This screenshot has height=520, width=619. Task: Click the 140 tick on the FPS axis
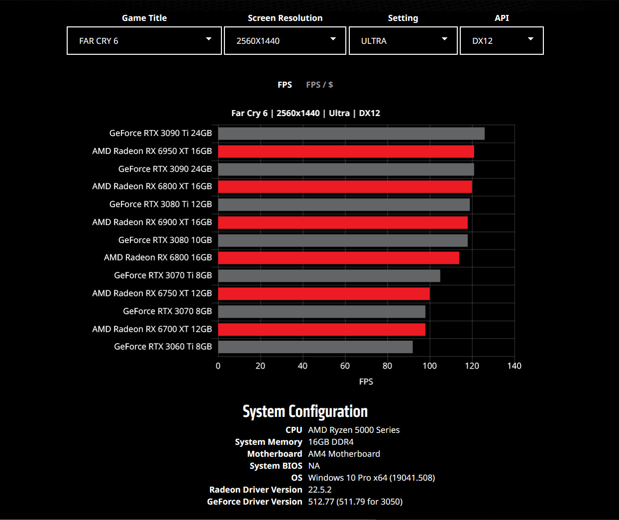pos(515,366)
